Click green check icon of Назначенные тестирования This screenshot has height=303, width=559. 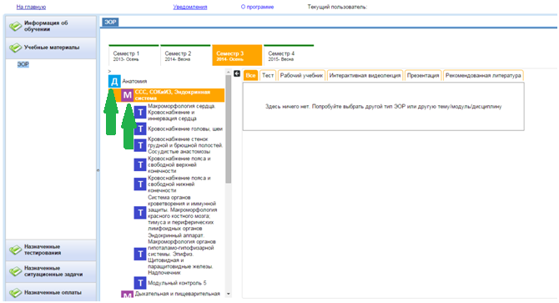[x=15, y=250]
